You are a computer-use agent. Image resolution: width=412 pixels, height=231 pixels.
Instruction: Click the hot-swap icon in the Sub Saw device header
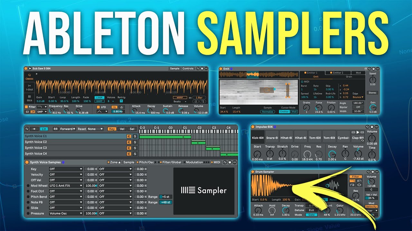point(198,68)
